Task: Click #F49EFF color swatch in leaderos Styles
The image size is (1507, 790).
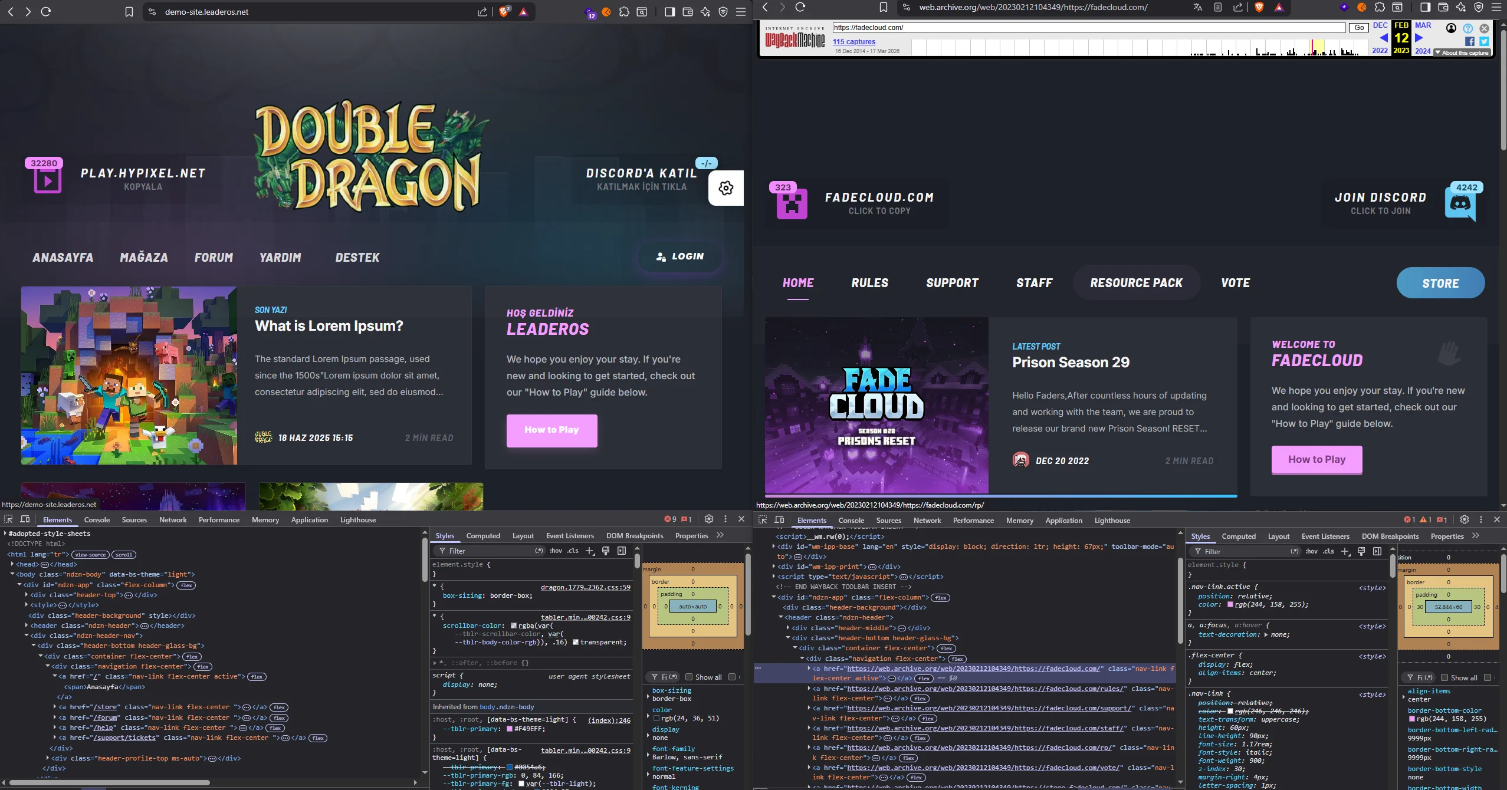Action: coord(510,729)
